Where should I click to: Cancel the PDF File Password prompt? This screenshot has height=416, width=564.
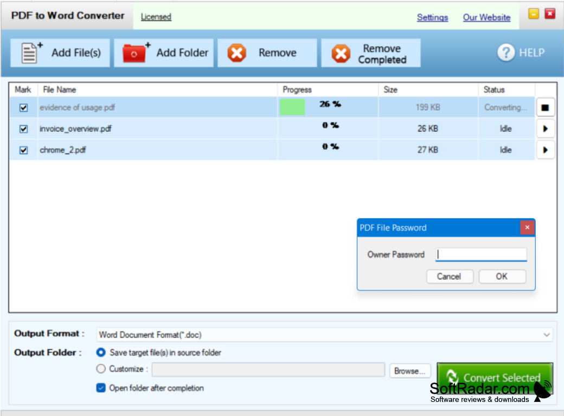point(450,276)
